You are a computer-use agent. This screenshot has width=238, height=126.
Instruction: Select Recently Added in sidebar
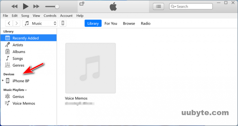(29, 38)
